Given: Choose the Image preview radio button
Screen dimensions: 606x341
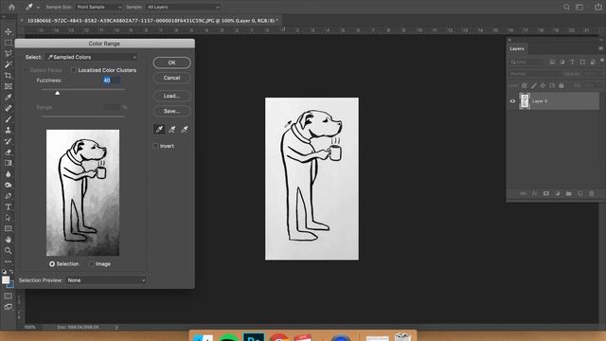Looking at the screenshot, I should [92, 263].
